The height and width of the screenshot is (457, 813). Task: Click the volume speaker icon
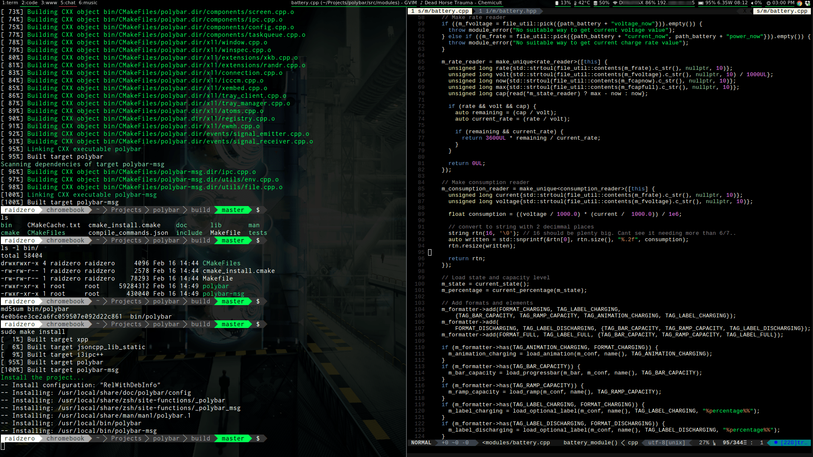[752, 3]
